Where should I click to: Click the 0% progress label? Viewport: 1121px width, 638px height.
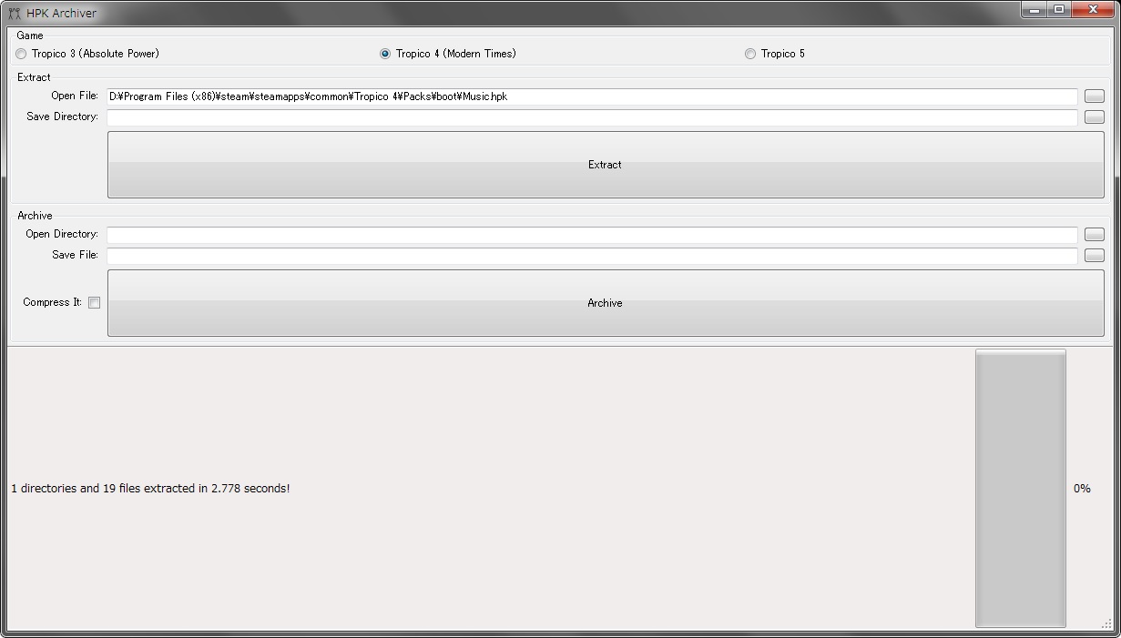[1082, 489]
